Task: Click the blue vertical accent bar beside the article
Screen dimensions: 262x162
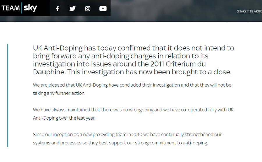Action: click(8, 95)
